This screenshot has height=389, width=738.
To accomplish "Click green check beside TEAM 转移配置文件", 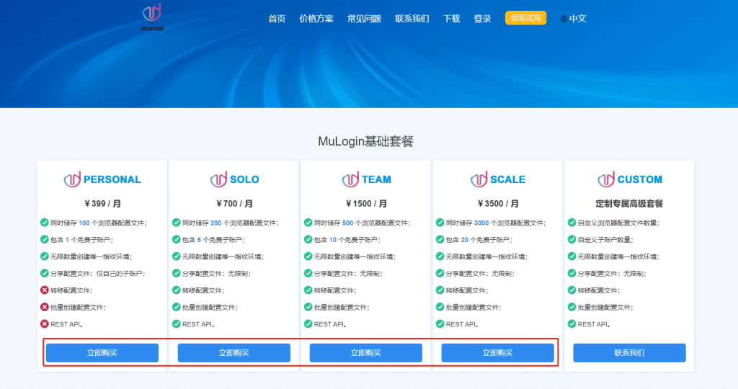I will point(308,290).
